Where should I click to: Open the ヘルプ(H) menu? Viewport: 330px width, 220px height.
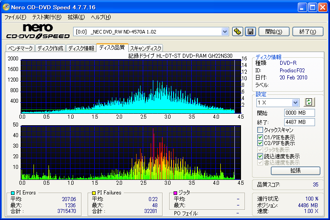[101, 17]
